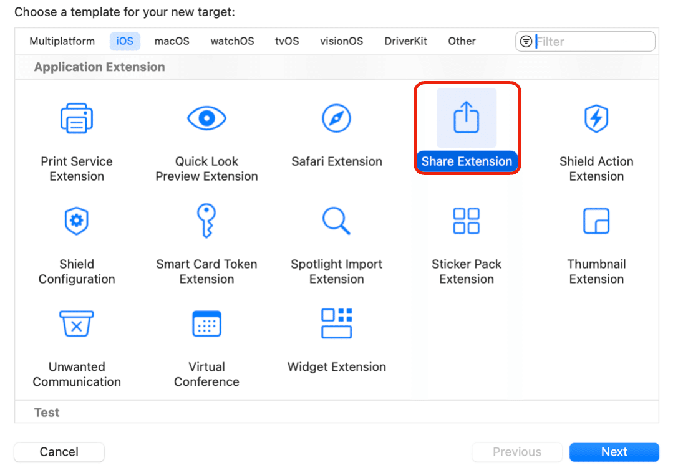Choose the Unwanted Communication bin icon
673x473 pixels.
pos(76,324)
